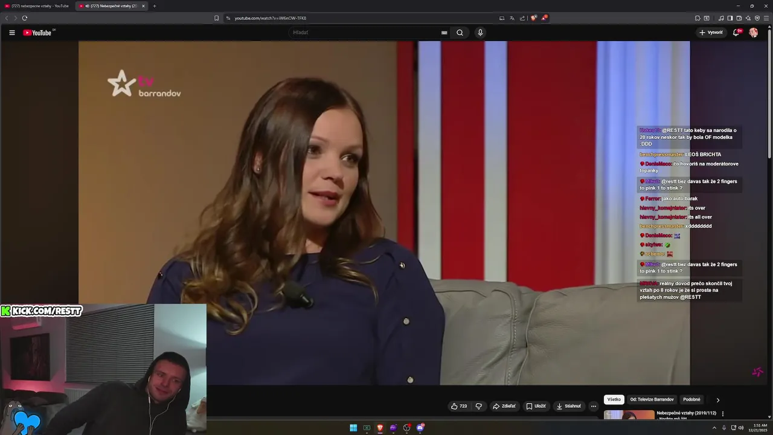Open the Brave browser taskbar icon
773x435 pixels.
click(380, 428)
